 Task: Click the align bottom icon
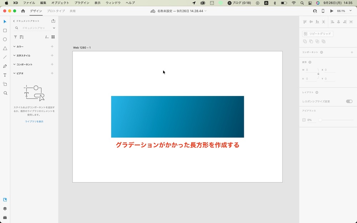[317, 22]
